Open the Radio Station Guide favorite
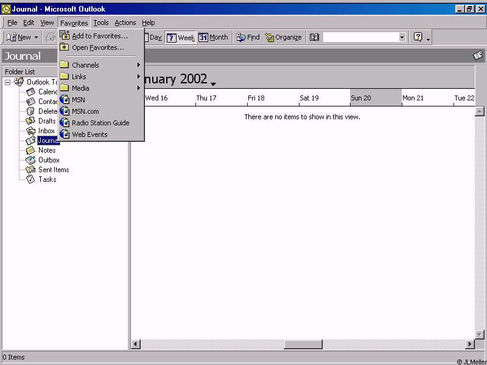This screenshot has height=365, width=487. 100,123
